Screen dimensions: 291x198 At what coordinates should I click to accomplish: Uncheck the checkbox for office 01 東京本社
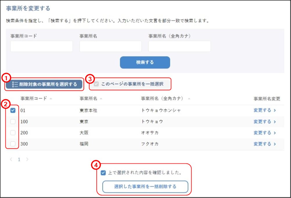12,110
